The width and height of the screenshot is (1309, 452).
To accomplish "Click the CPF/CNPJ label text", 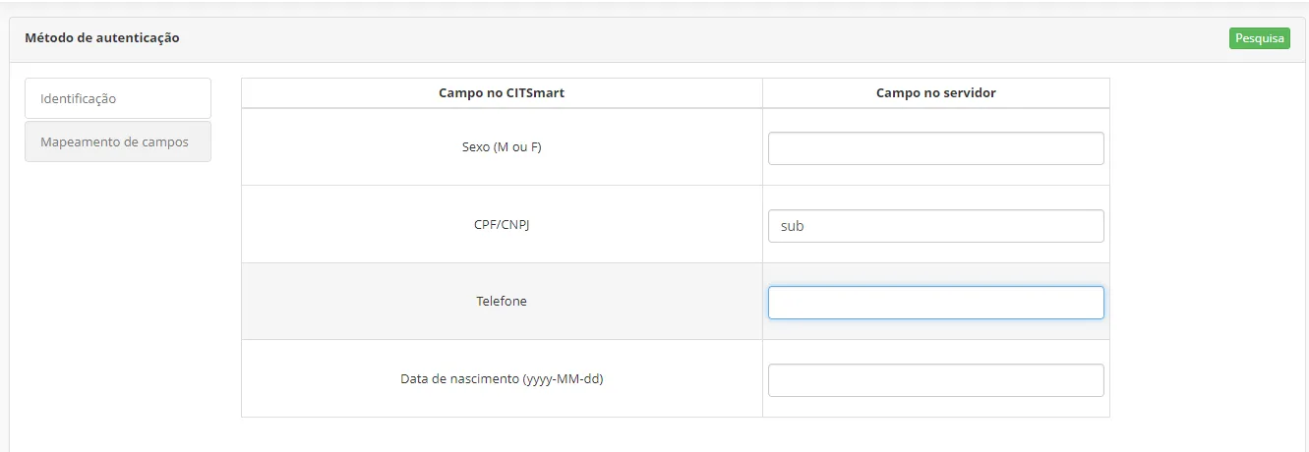I will 502,224.
